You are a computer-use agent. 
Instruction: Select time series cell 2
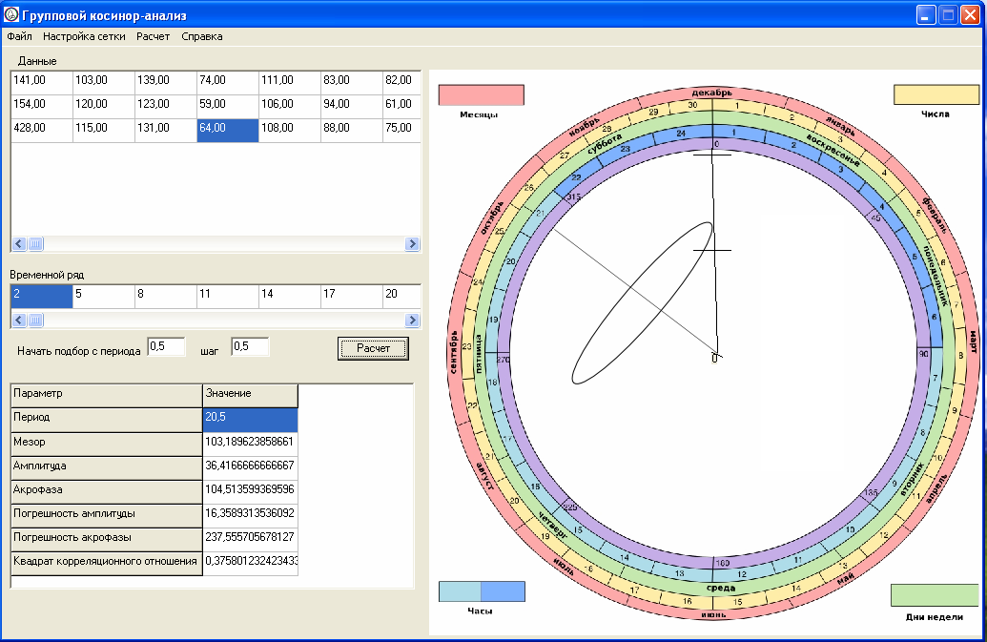point(42,297)
